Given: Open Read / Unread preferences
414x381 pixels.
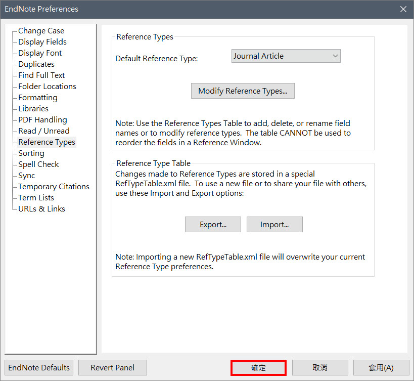Looking at the screenshot, I should [x=44, y=131].
